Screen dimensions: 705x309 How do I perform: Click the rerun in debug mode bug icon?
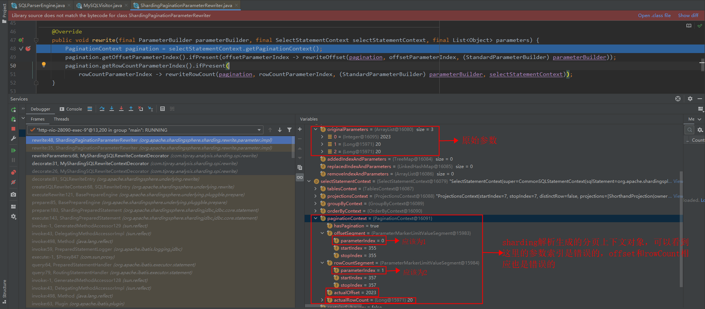tap(13, 119)
